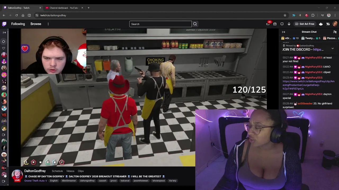Open DaltonGodfrey channel name link
This screenshot has height=190, width=339.
[35, 171]
